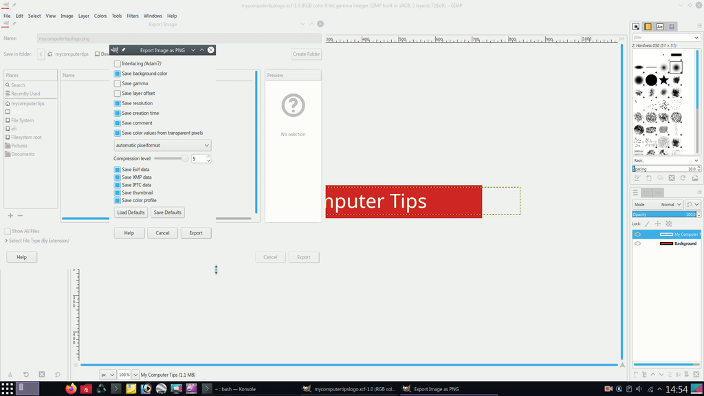Select the star-shaped brush
The image size is (704, 396).
click(664, 80)
